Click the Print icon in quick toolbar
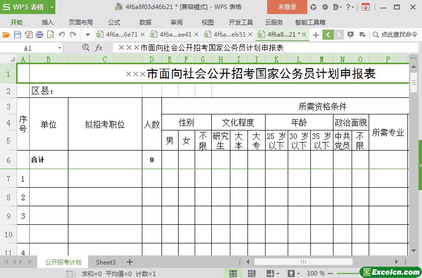422x278 pixels. [x=39, y=35]
